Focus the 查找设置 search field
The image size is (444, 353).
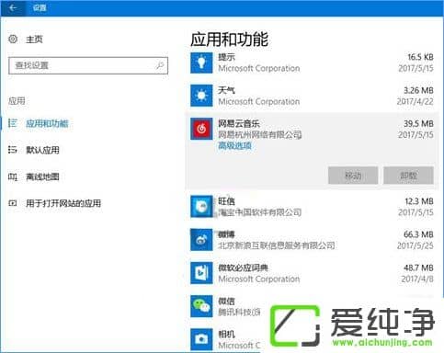coord(88,65)
